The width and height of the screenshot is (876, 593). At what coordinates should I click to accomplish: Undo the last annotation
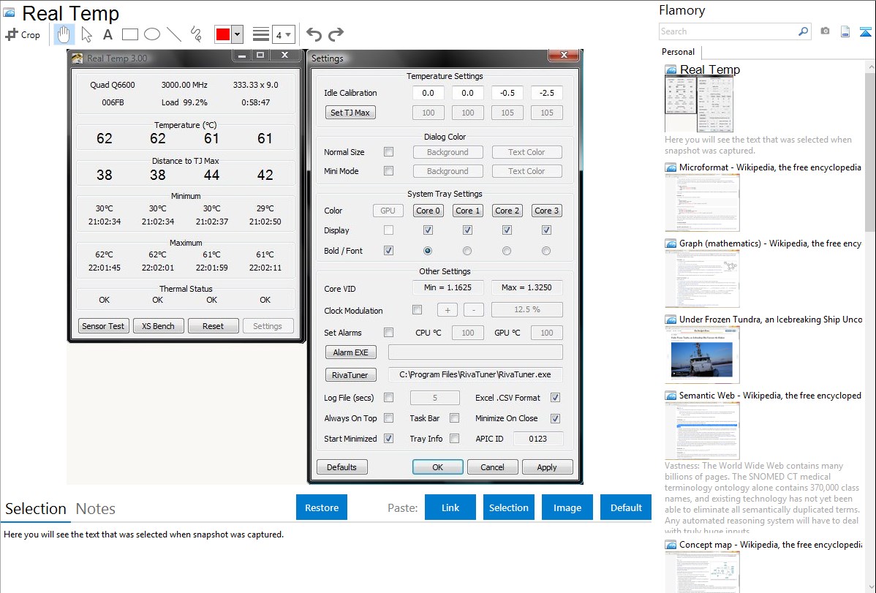(314, 34)
